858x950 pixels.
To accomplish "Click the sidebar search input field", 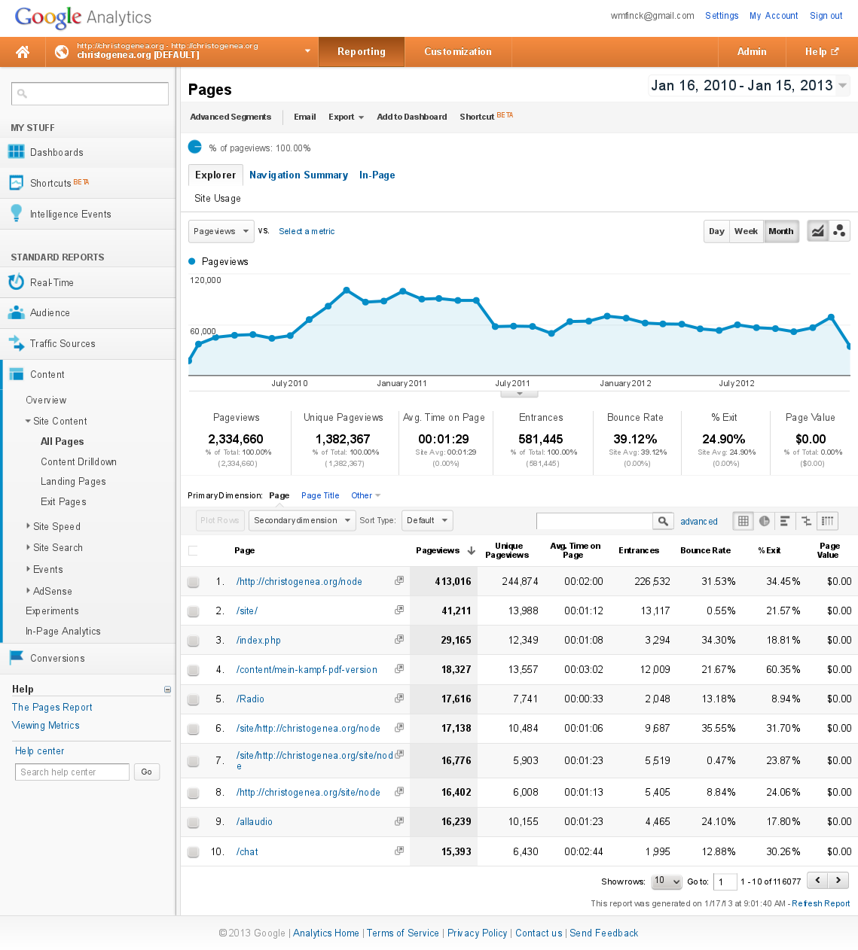I will (90, 94).
